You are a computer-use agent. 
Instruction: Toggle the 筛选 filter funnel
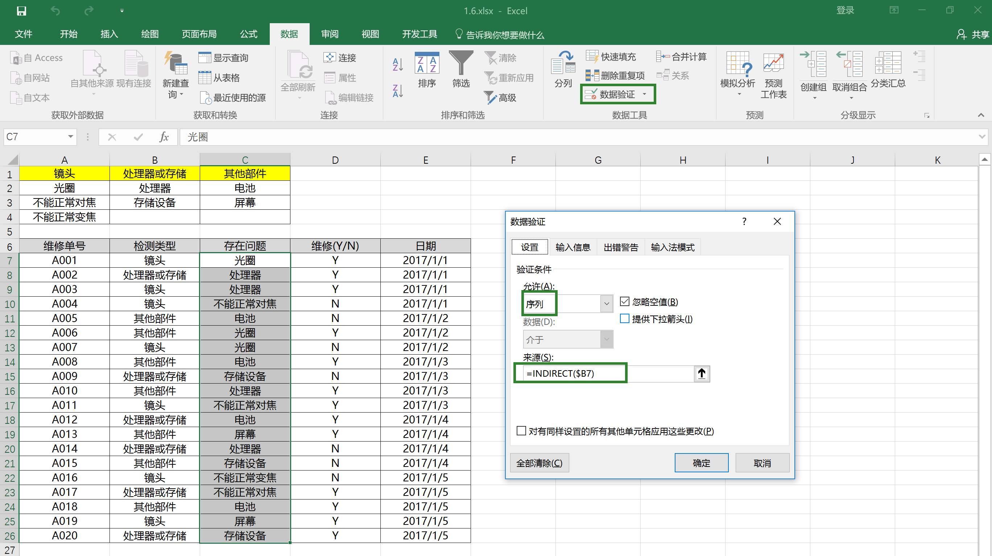[x=461, y=70]
